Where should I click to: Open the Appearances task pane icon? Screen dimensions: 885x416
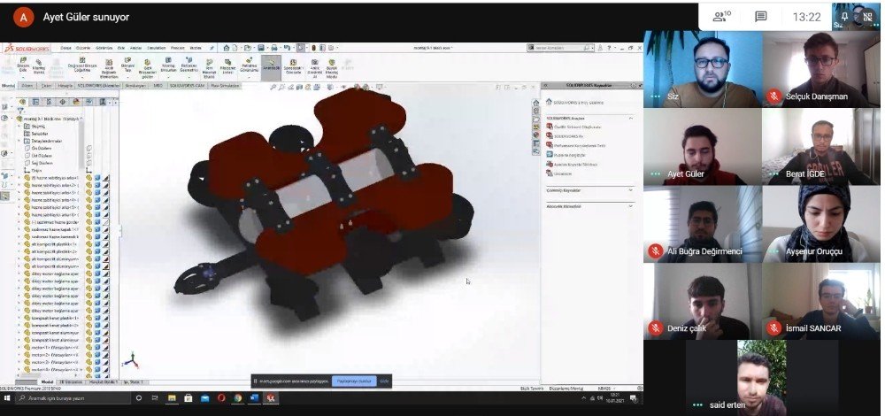pyautogui.click(x=536, y=135)
